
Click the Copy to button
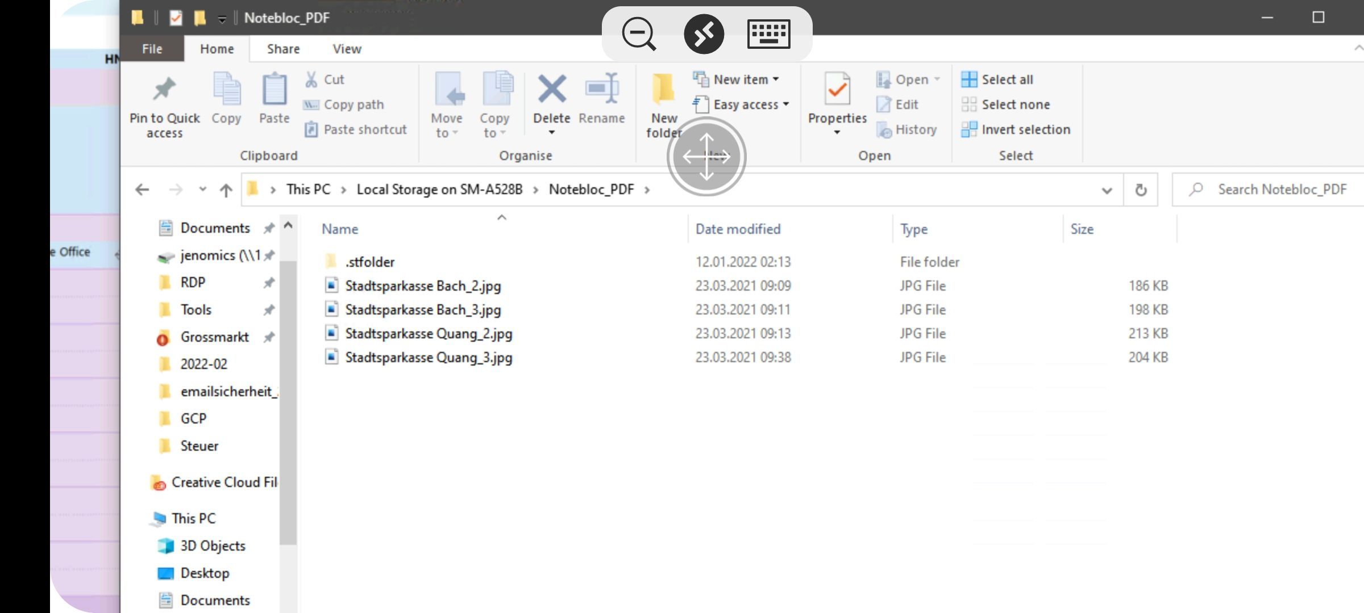494,105
